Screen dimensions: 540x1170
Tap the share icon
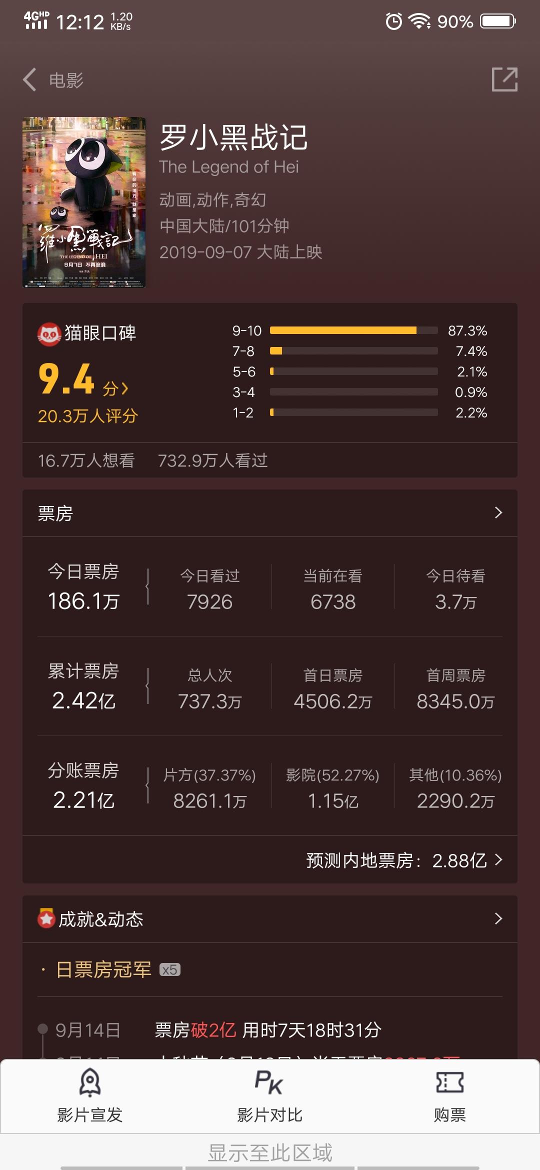[504, 79]
